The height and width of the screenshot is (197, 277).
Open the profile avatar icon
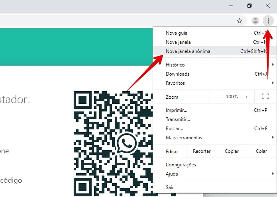point(255,21)
